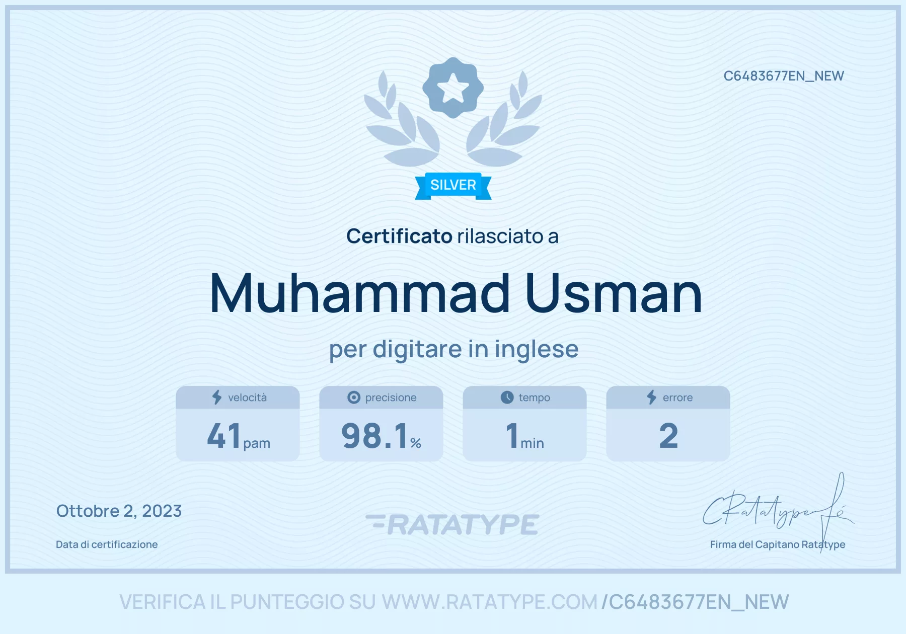Click the SILVER ribbon badge
This screenshot has width=906, height=634.
click(x=453, y=186)
